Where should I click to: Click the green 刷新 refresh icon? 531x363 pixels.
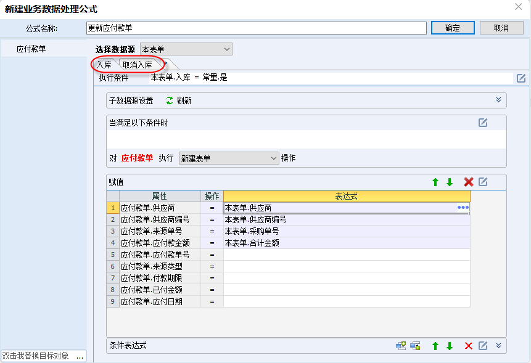[x=170, y=100]
